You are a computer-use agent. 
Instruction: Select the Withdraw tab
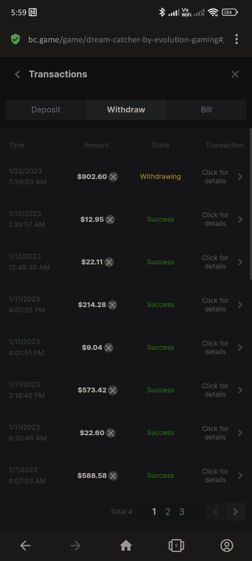(126, 110)
